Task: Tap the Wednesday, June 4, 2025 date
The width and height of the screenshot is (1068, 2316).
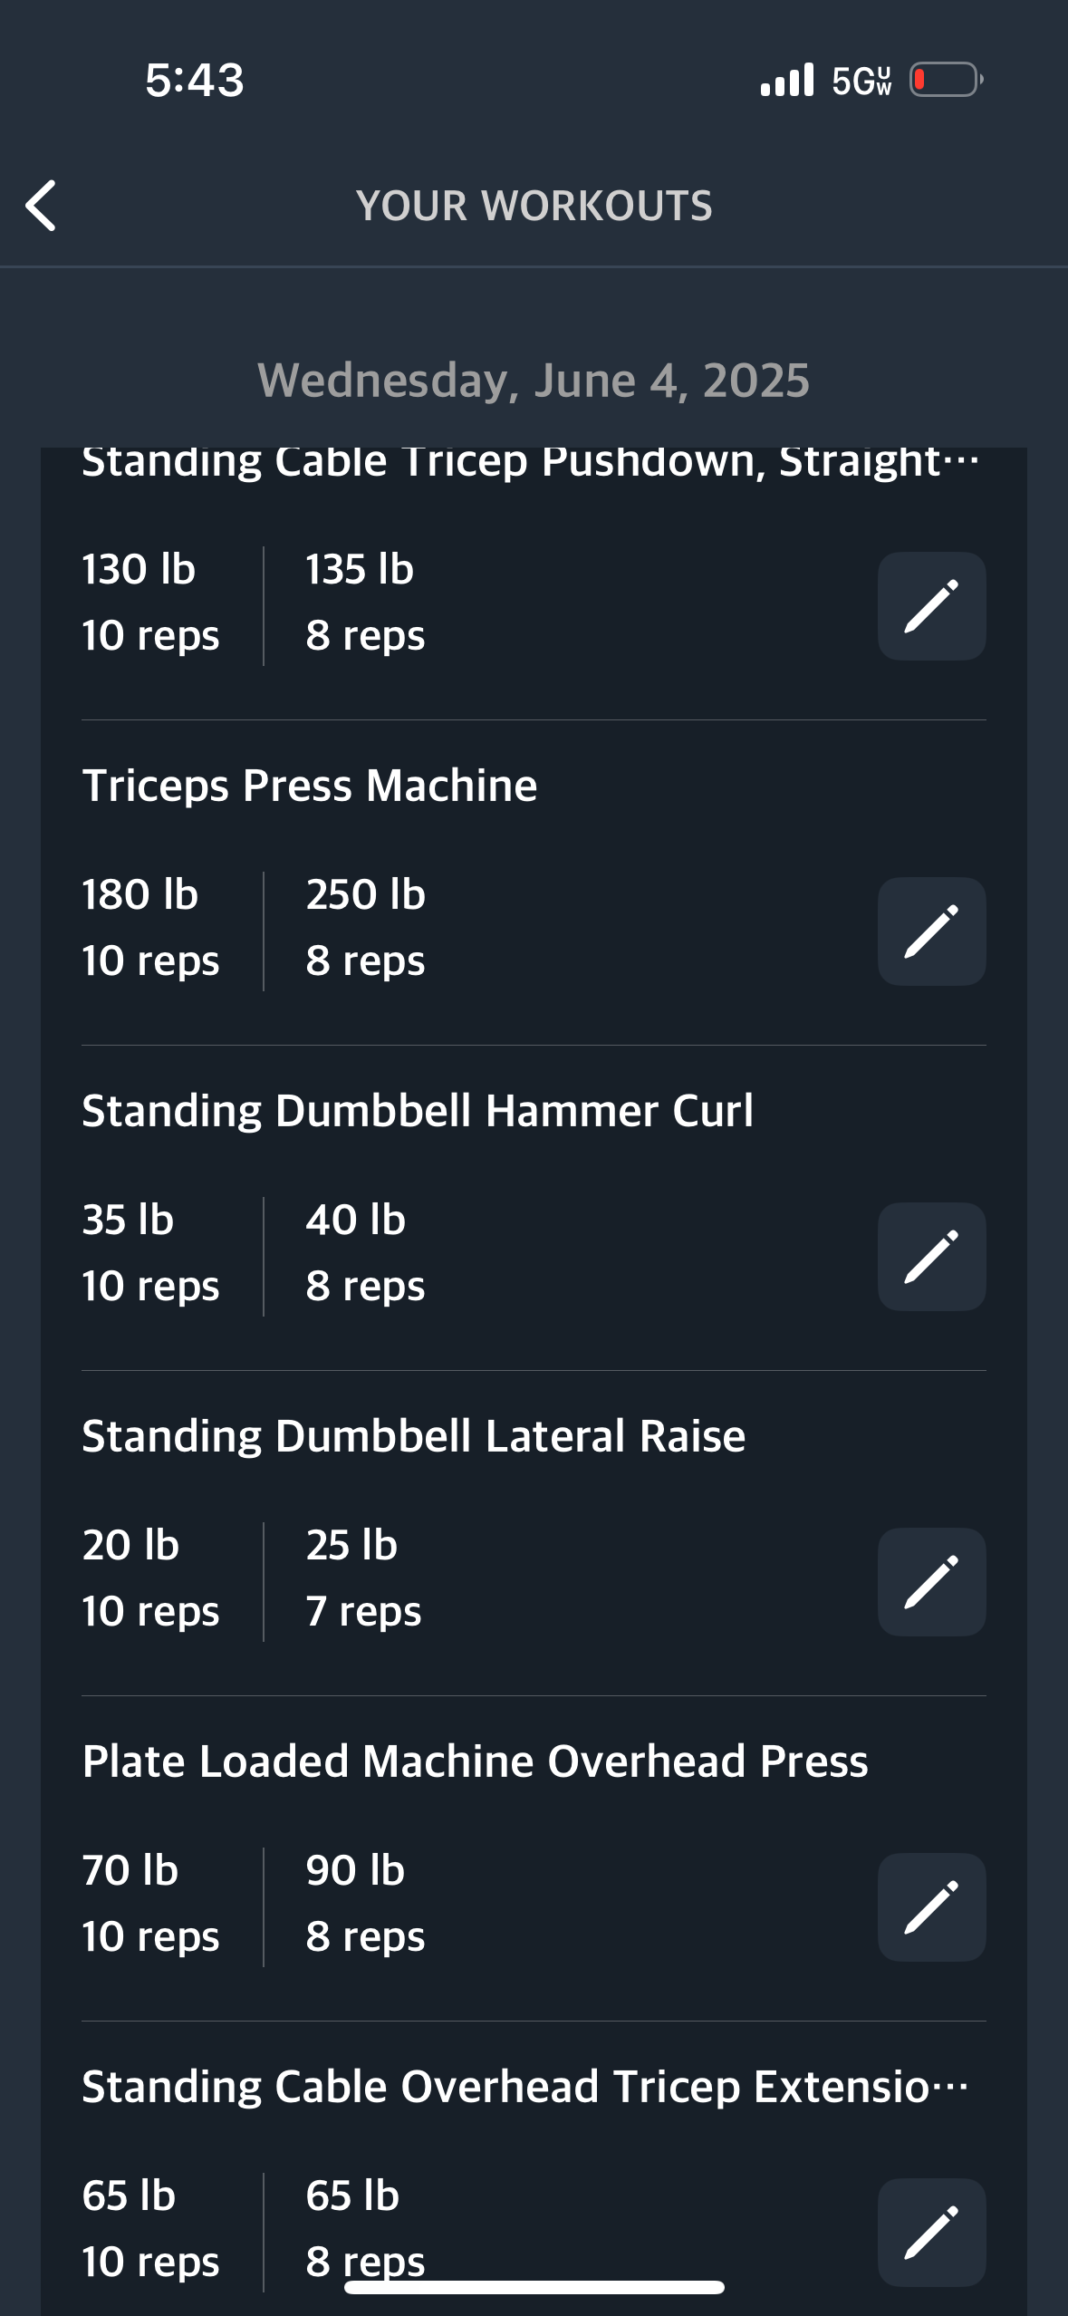Action: point(534,380)
